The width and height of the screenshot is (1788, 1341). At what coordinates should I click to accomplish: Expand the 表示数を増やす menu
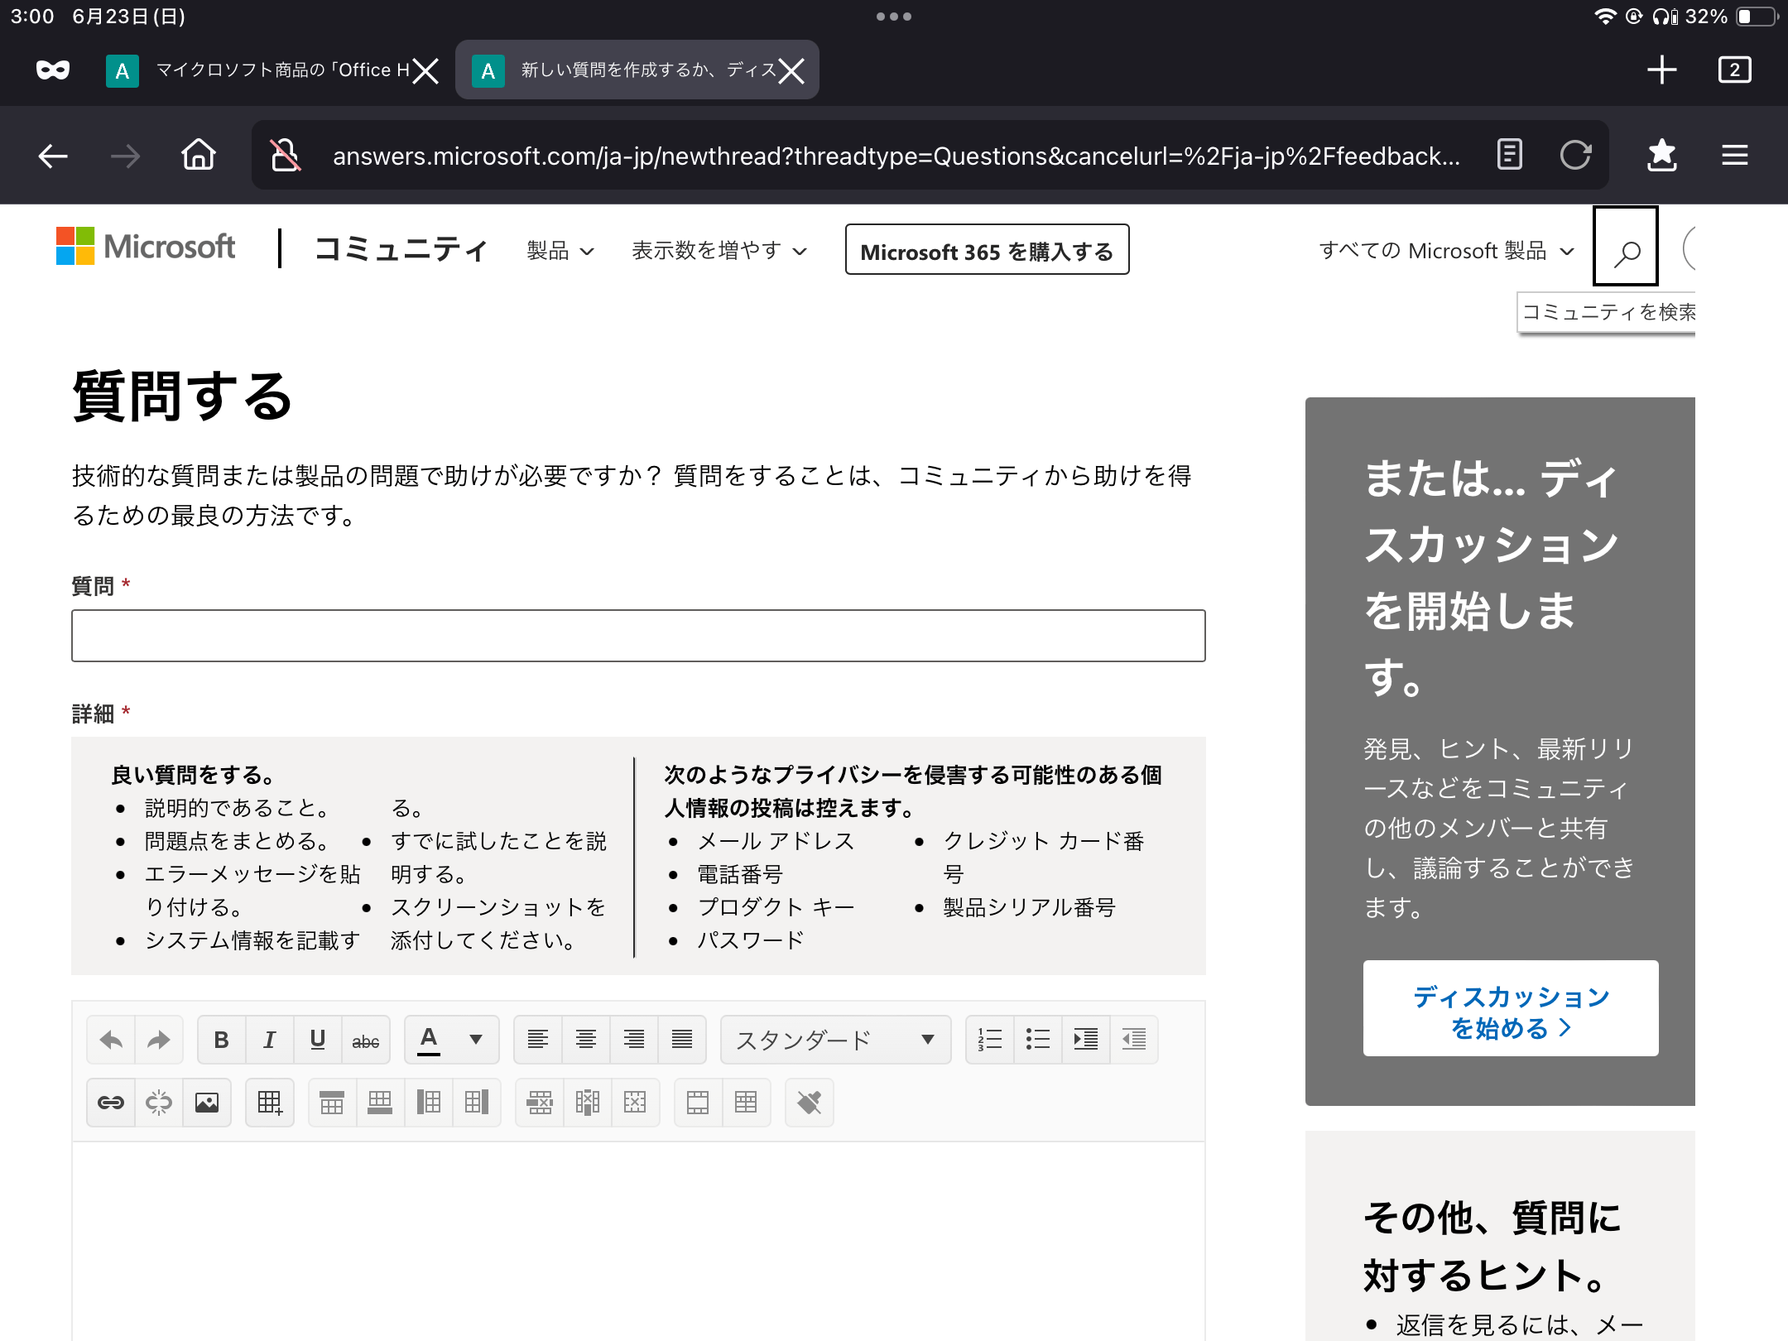pos(719,251)
